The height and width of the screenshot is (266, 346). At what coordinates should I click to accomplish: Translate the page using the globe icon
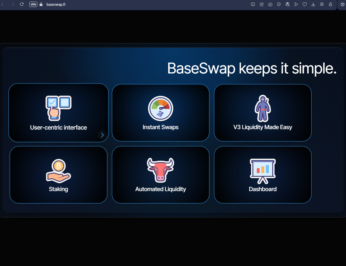tap(287, 4)
